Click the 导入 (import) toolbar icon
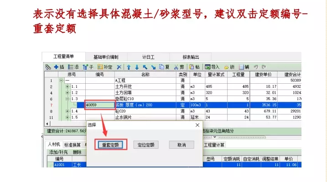The height and width of the screenshot is (182, 327). (x=212, y=67)
